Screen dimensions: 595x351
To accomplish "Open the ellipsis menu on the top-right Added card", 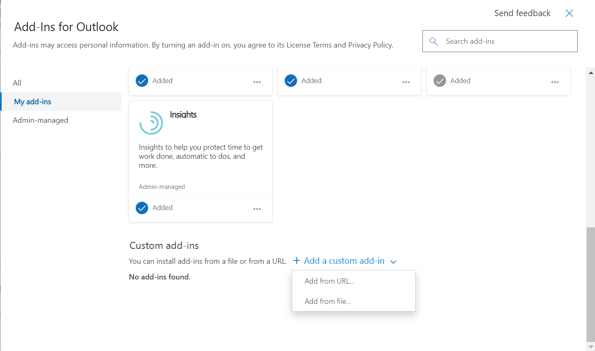I will pos(554,82).
